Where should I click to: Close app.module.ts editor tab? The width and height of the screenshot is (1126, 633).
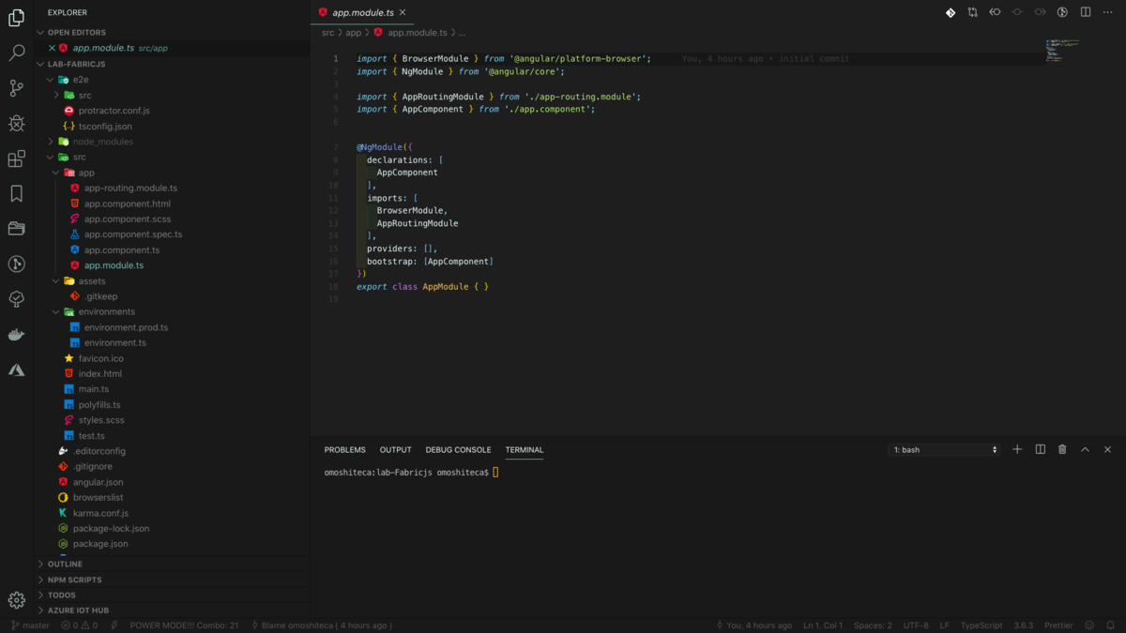403,12
